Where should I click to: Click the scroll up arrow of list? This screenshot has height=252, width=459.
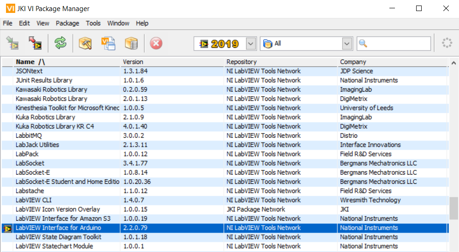(454, 63)
